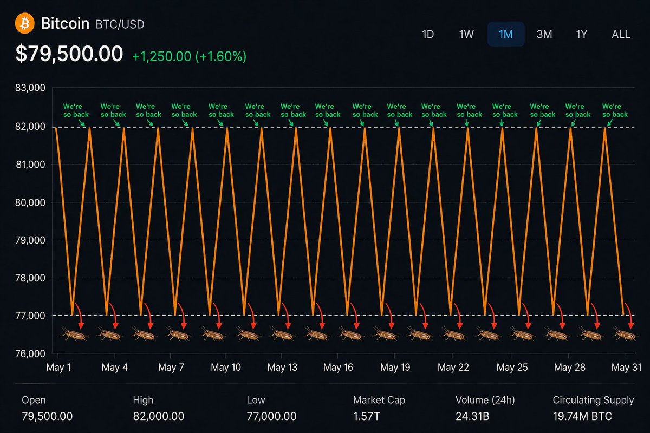Viewport: 650px width, 433px height.
Task: View the ALL time range
Action: 621,34
